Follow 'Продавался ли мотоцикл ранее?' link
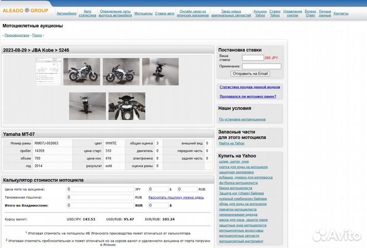 (x=248, y=96)
